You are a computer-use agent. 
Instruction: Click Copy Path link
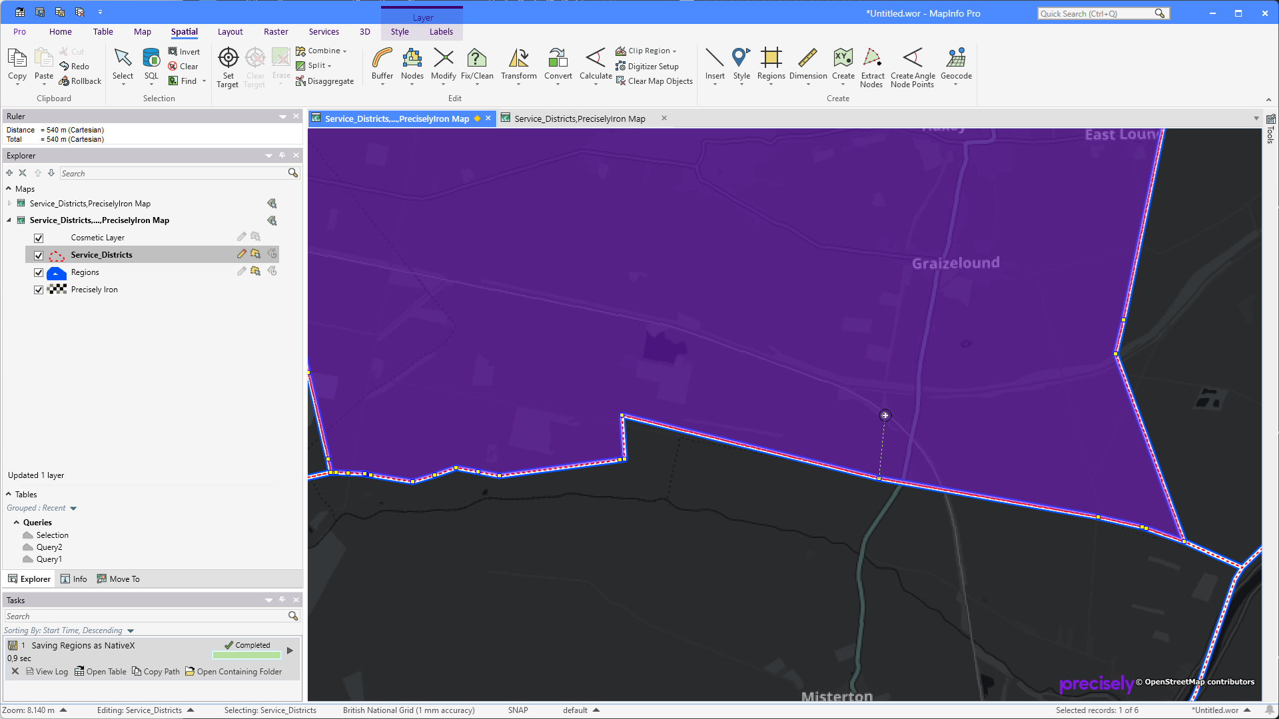tap(156, 672)
